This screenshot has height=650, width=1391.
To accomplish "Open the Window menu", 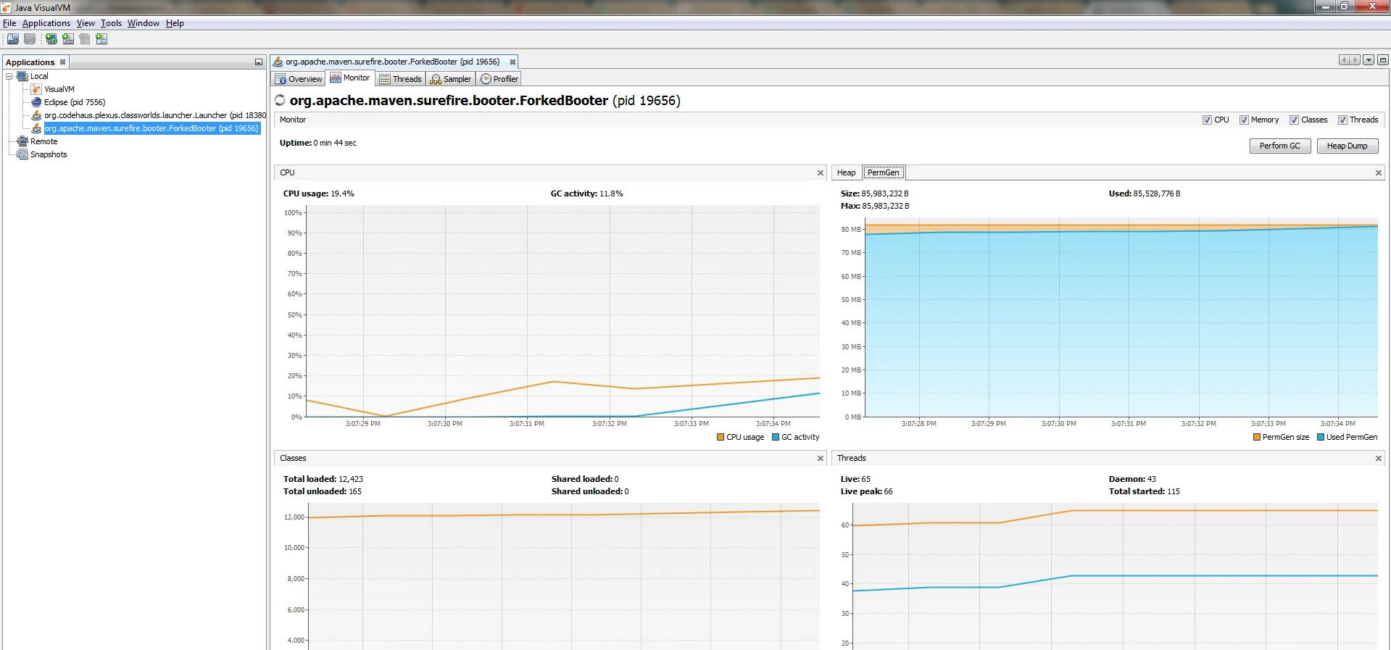I will click(x=144, y=23).
